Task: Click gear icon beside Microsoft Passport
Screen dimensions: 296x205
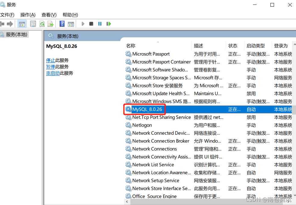Action: pyautogui.click(x=128, y=54)
